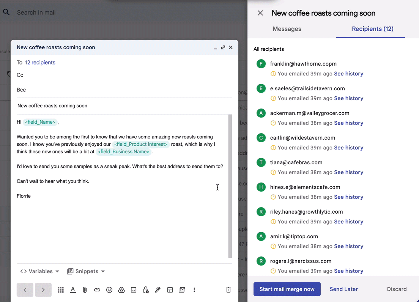The height and width of the screenshot is (302, 419).
Task: Open the 12 recipients link
Action: tap(40, 63)
